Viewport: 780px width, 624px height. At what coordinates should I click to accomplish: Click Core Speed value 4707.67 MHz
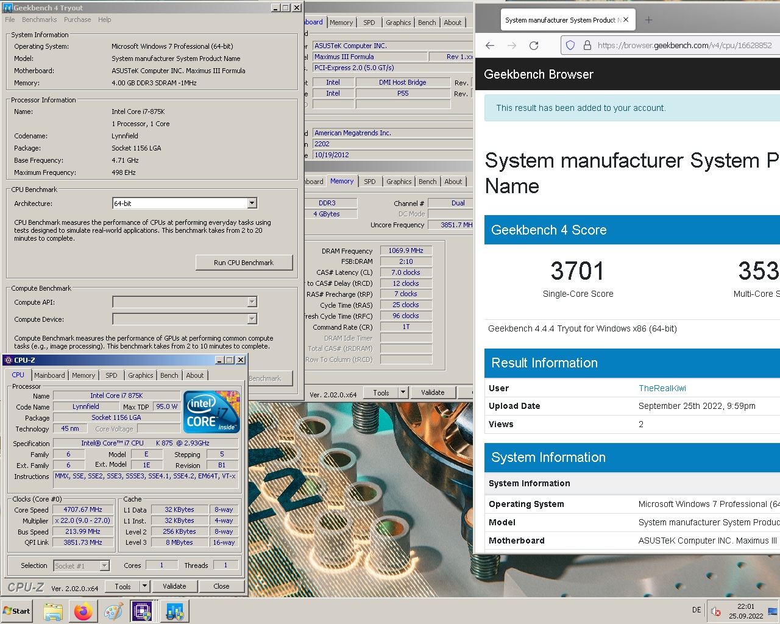[83, 509]
